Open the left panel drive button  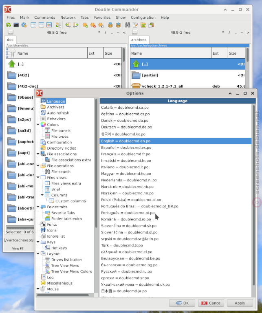11,32
